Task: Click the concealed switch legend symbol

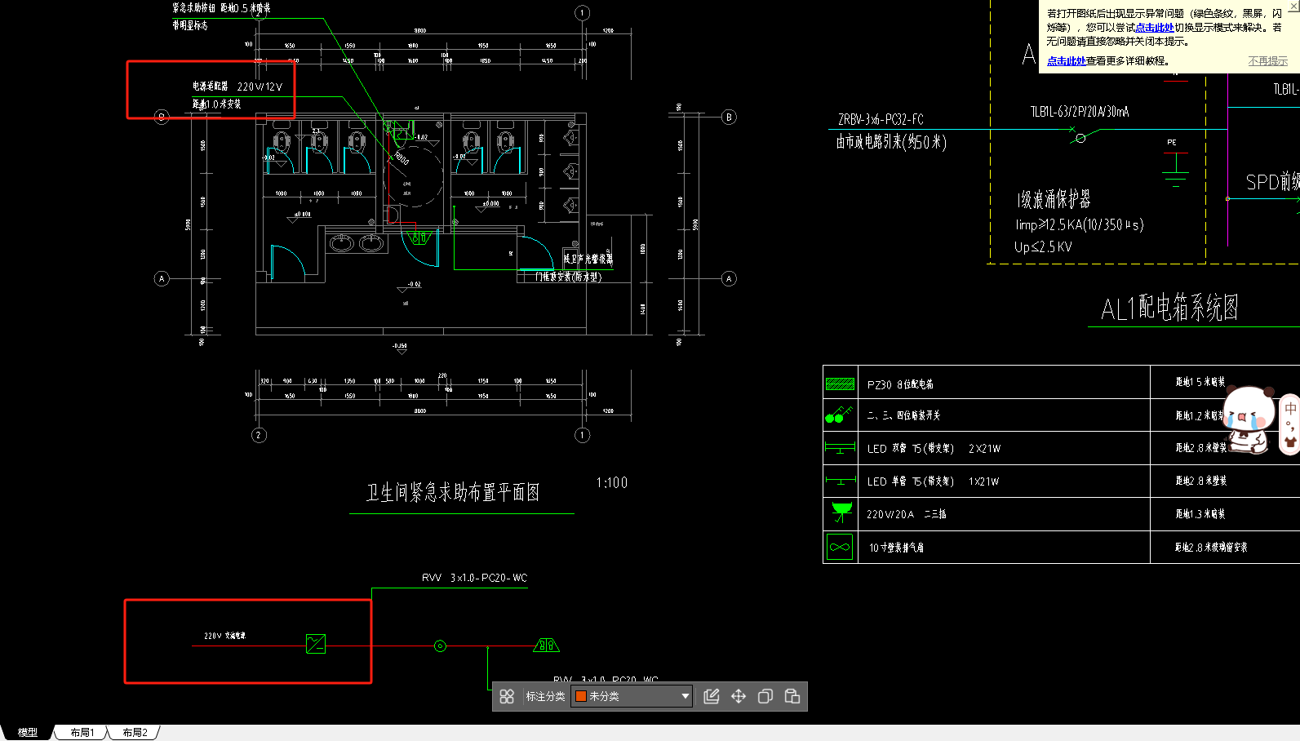Action: pyautogui.click(x=839, y=415)
